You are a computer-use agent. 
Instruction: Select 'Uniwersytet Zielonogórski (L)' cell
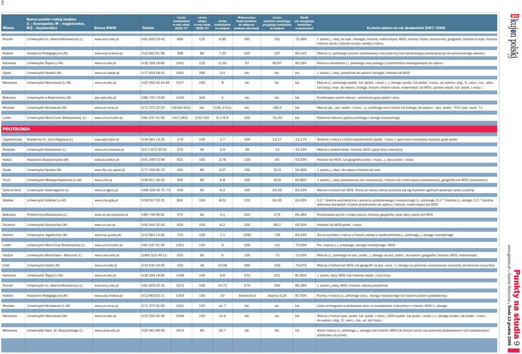(x=48, y=190)
